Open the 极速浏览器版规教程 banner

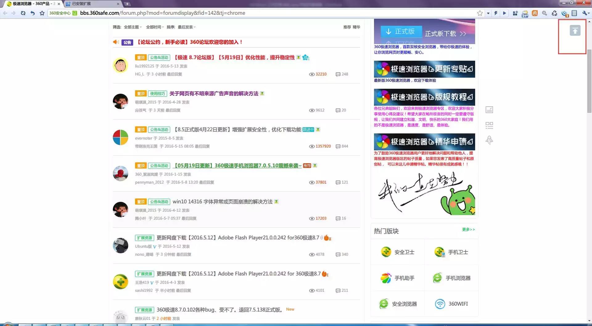424,97
